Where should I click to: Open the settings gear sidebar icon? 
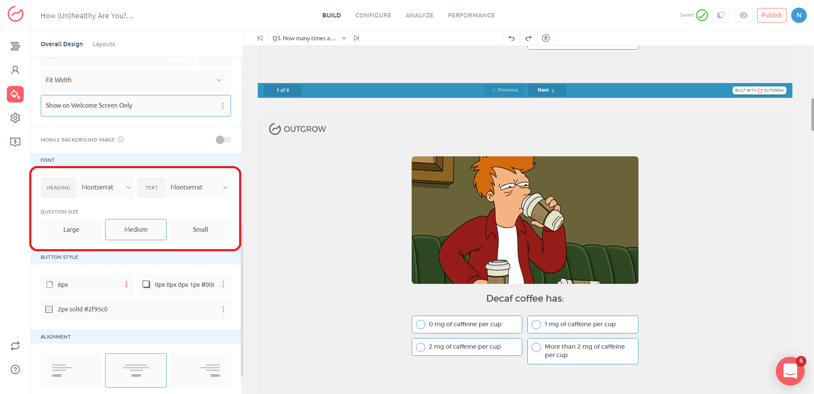tap(15, 118)
